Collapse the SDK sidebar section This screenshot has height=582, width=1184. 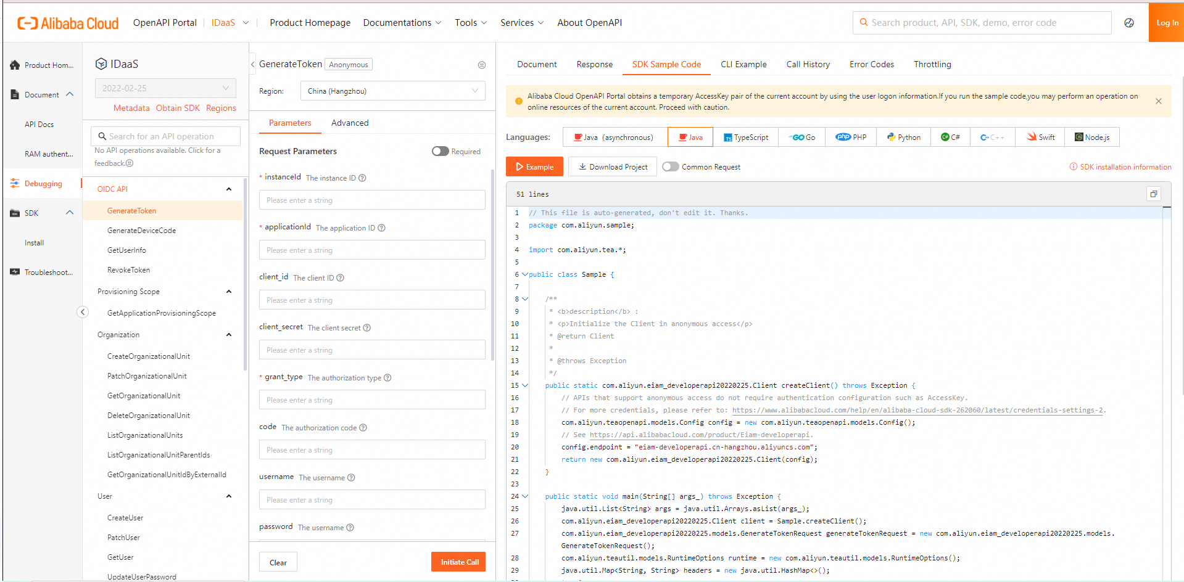(70, 213)
